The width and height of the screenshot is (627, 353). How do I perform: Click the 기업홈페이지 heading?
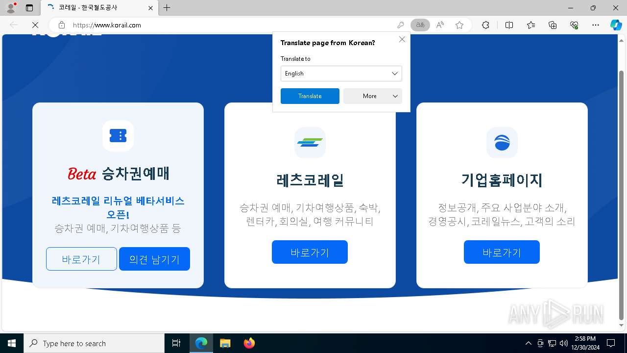[x=502, y=180]
